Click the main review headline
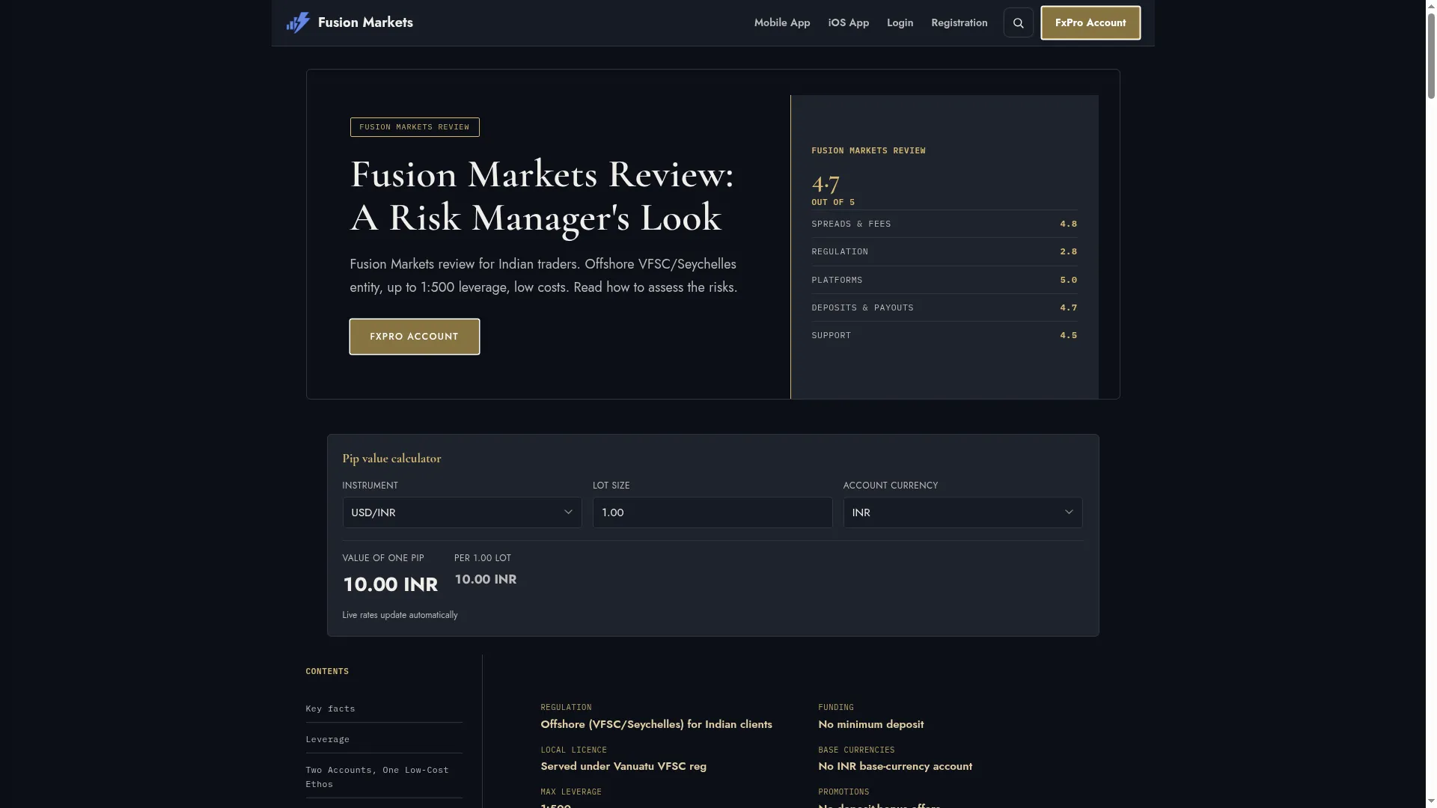1437x808 pixels. click(x=542, y=196)
